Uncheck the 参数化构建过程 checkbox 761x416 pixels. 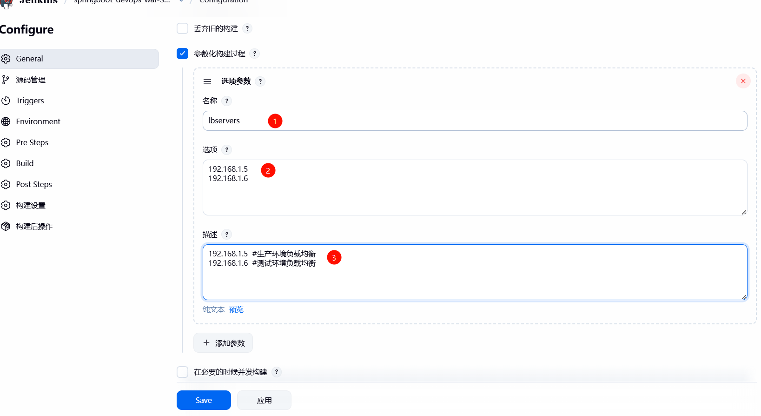tap(182, 54)
